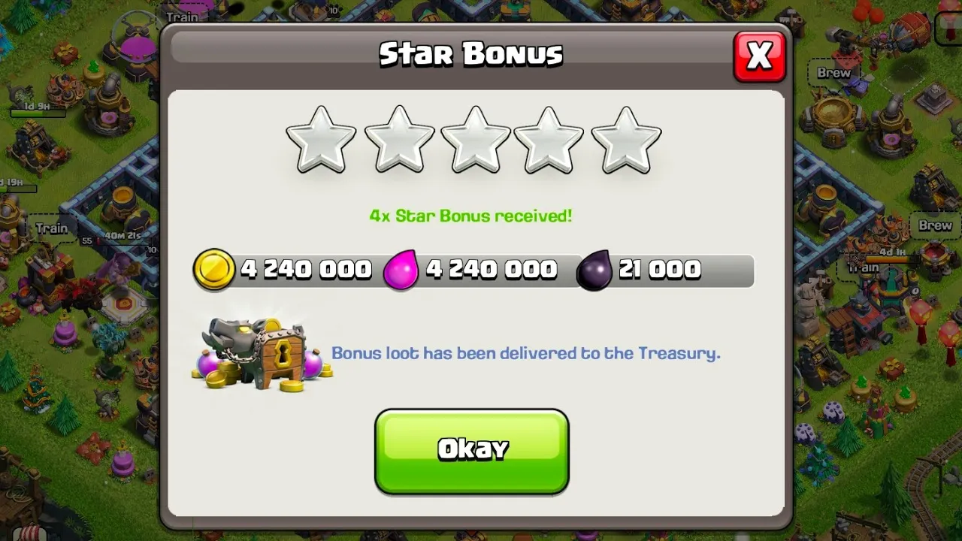Image resolution: width=962 pixels, height=541 pixels.
Task: Click the 21 000 dark elixir amount
Action: pos(660,270)
